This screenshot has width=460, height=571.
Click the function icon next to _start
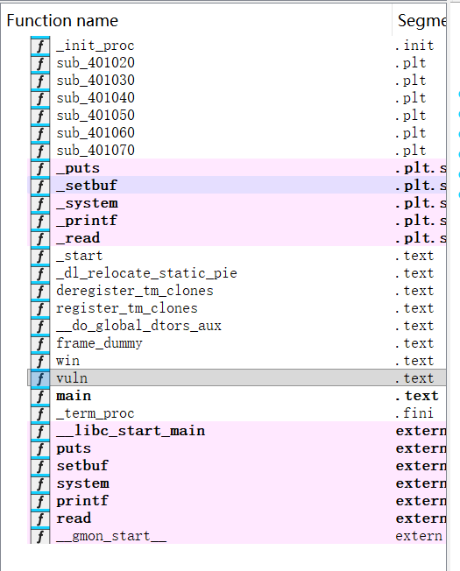click(40, 255)
